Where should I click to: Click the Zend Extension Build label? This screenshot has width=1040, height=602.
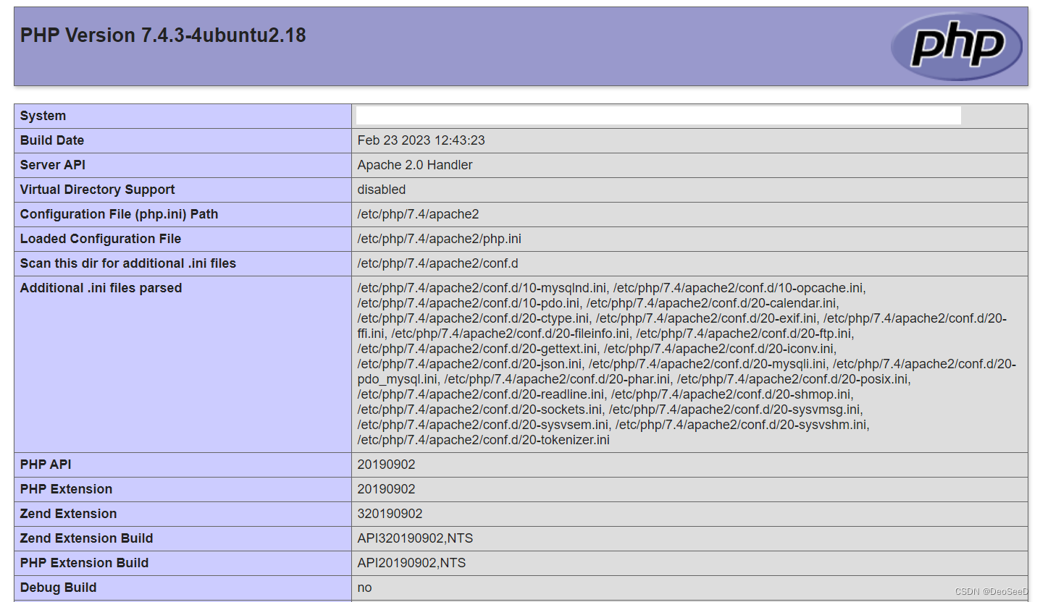(86, 538)
